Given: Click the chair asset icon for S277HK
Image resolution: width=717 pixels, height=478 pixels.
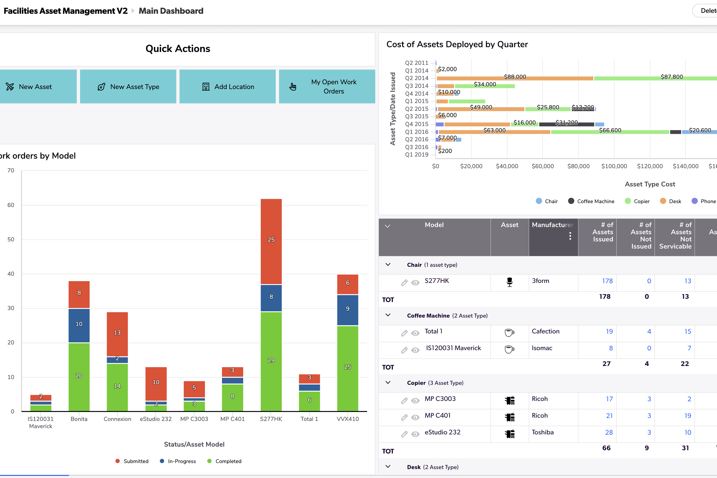Looking at the screenshot, I should click(509, 282).
